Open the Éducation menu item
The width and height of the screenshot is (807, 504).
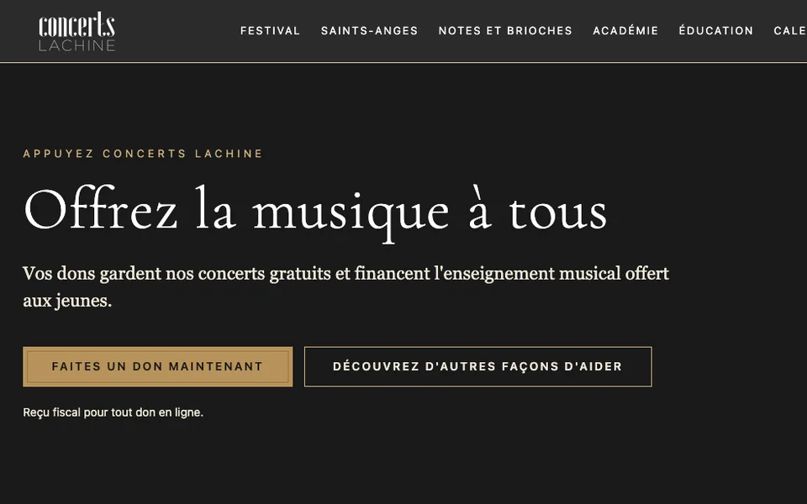[716, 31]
